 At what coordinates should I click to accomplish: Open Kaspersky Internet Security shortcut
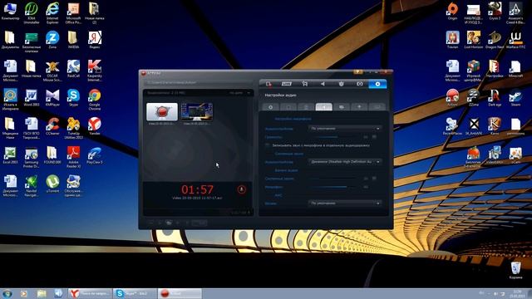click(95, 71)
